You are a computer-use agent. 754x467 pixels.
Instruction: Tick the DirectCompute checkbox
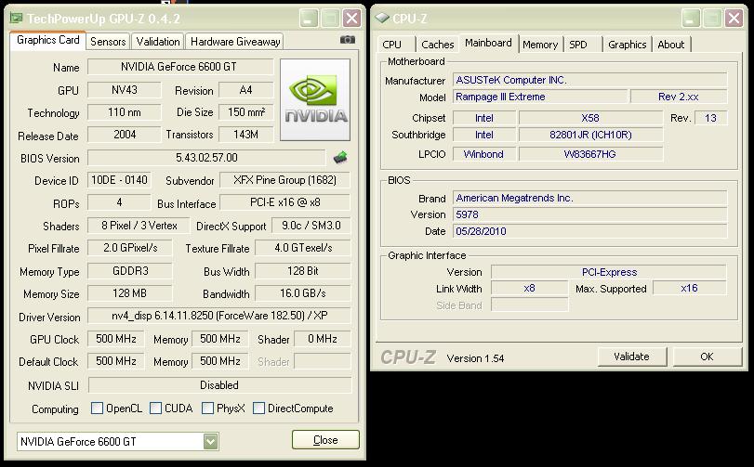click(x=259, y=409)
